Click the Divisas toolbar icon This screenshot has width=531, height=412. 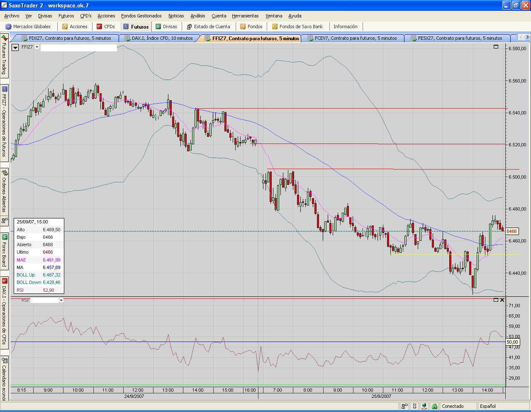[x=158, y=27]
